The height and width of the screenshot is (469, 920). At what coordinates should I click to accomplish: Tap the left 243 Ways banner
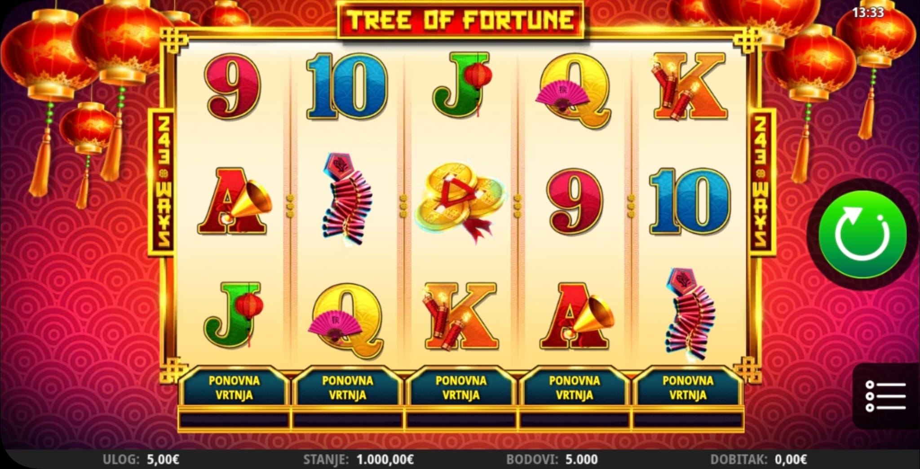162,182
